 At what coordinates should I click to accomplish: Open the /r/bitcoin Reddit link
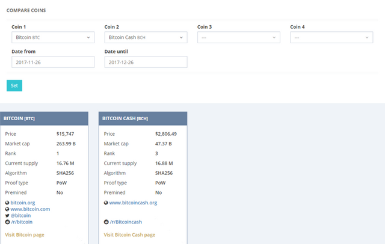pyautogui.click(x=22, y=222)
